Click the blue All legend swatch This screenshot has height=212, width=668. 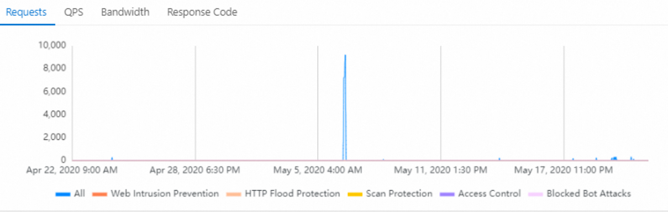pos(63,194)
